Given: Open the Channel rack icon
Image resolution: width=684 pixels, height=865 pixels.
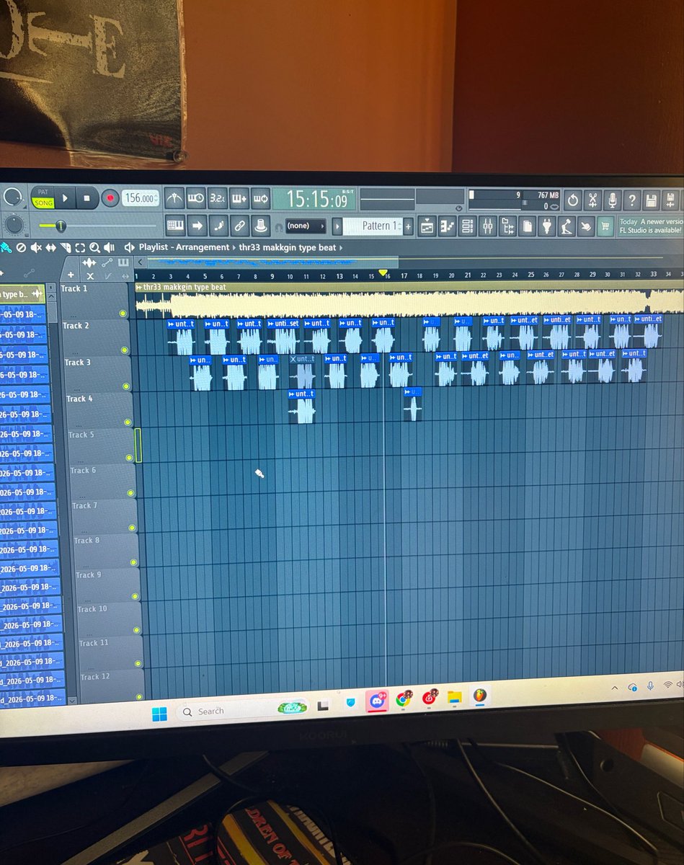Looking at the screenshot, I should [467, 226].
